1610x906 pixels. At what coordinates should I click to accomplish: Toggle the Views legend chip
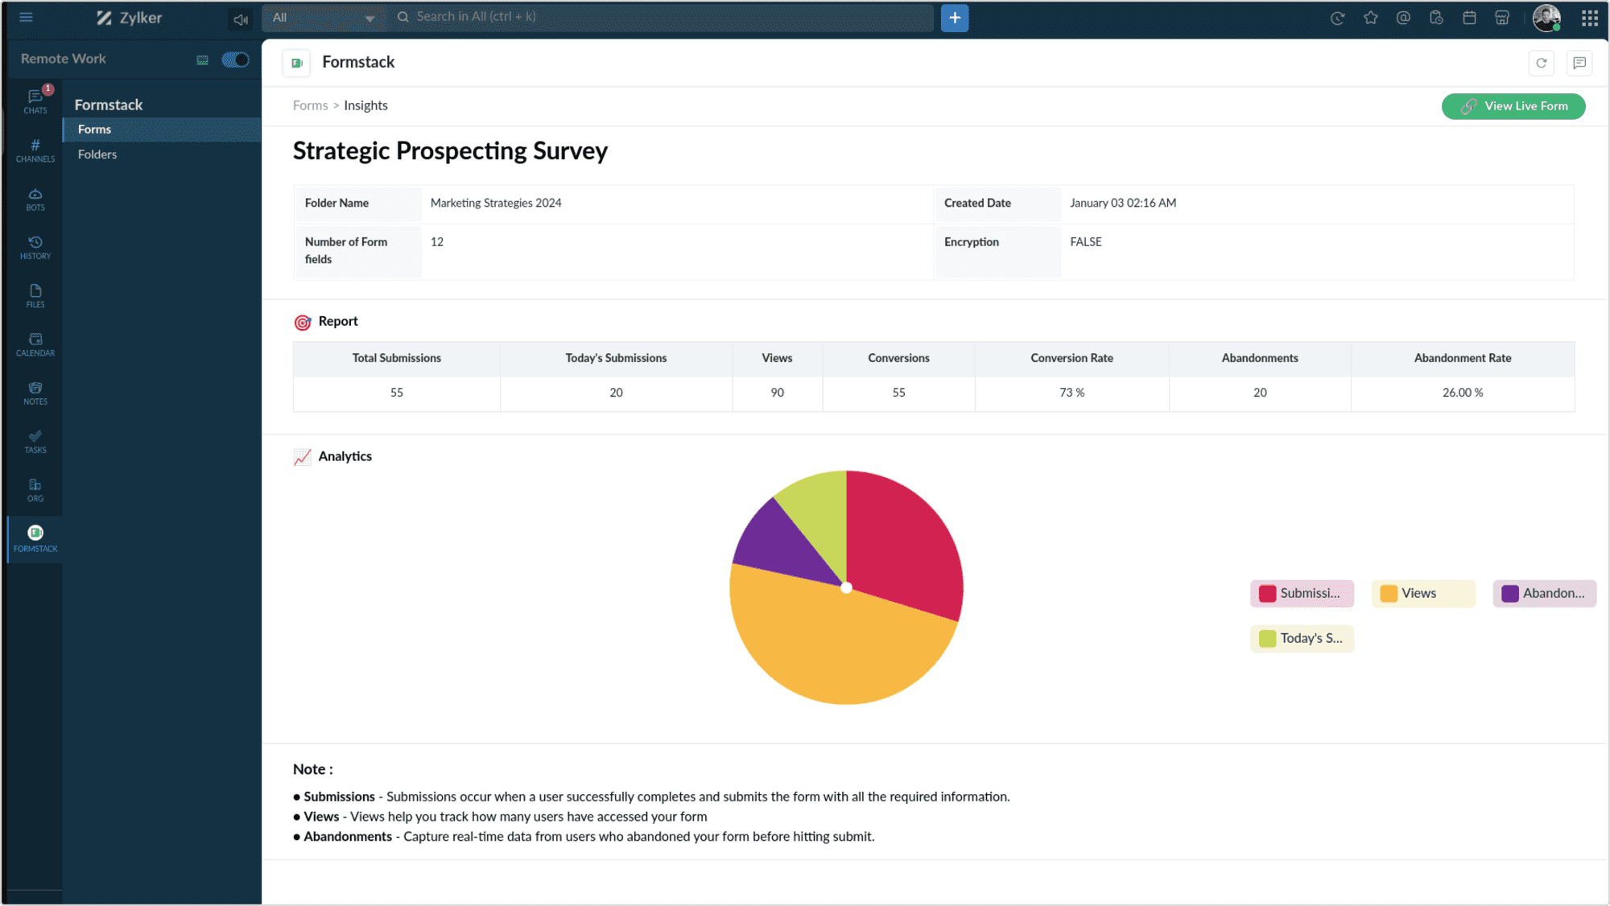click(1422, 593)
